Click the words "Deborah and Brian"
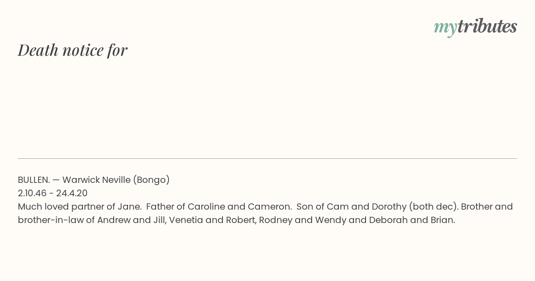535x281 pixels. (411, 220)
